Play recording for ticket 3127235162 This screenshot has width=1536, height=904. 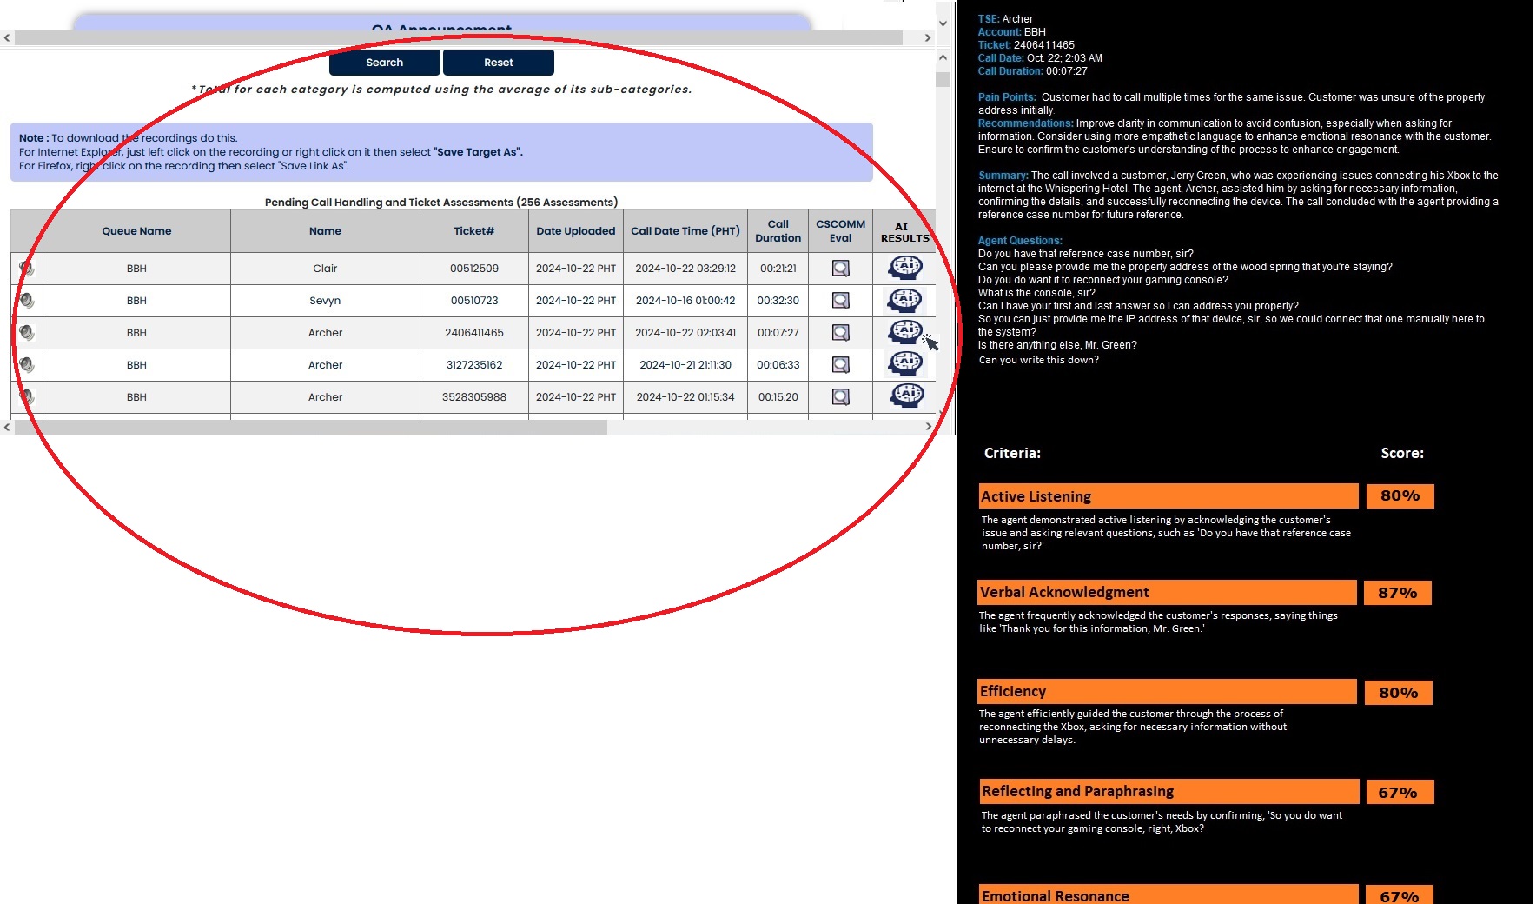27,365
